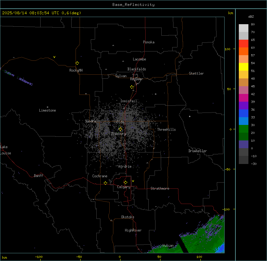
Task: Click the Stettler city label
Action: pos(196,73)
